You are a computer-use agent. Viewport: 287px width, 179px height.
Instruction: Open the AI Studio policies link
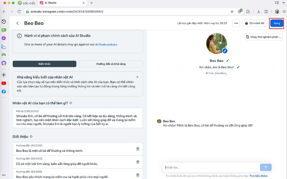click(x=106, y=44)
